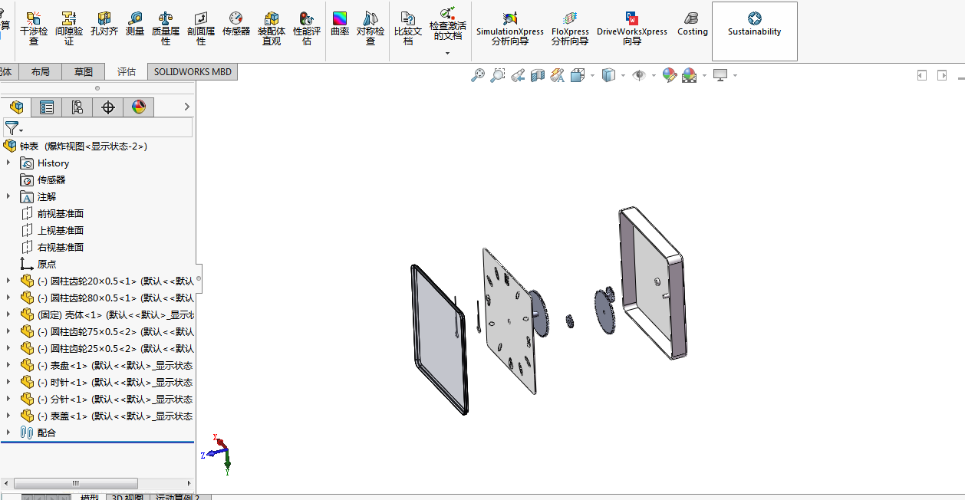Open 剖面属性 section properties
The width and height of the screenshot is (965, 500).
click(x=201, y=28)
